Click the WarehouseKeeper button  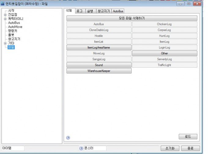pyautogui.click(x=99, y=71)
